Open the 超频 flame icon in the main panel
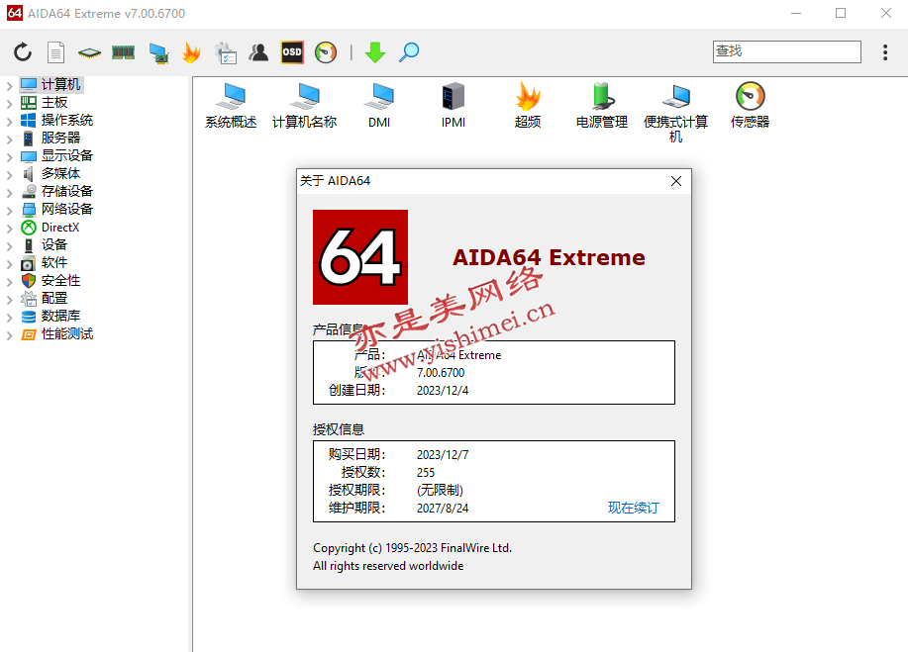 point(528,105)
